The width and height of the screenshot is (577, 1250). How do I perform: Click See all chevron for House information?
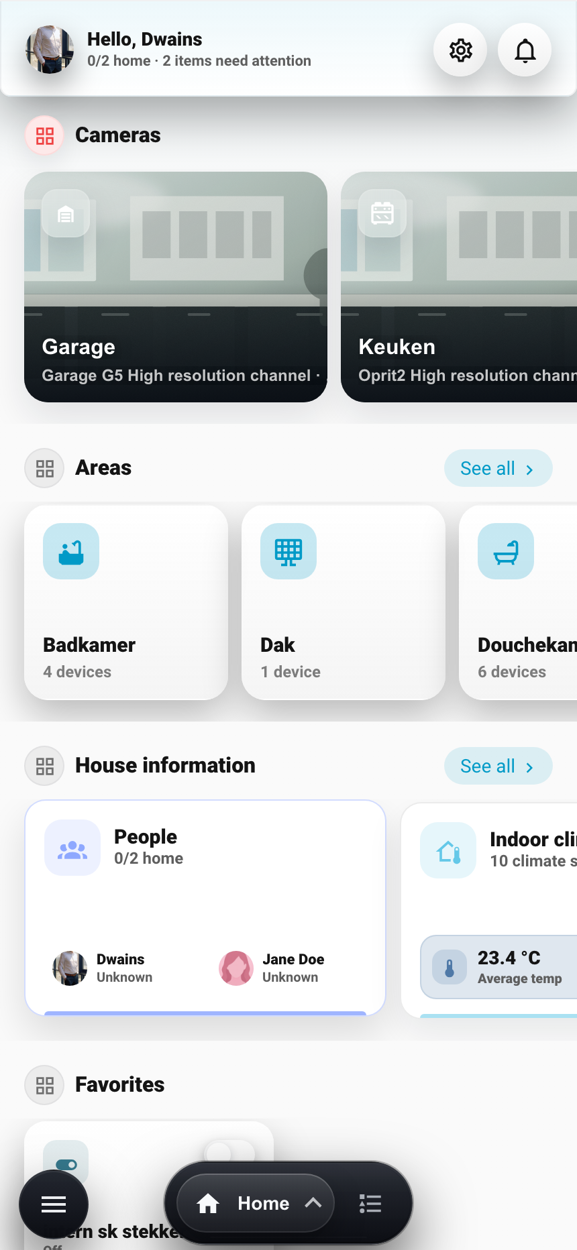(x=529, y=766)
